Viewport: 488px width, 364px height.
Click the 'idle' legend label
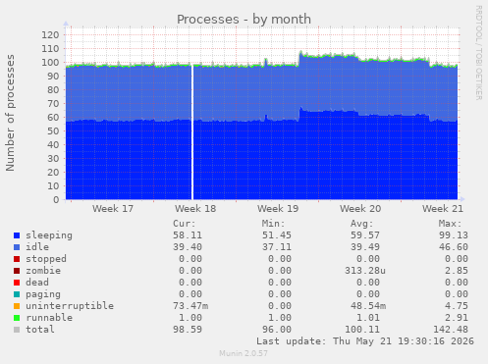click(x=37, y=247)
